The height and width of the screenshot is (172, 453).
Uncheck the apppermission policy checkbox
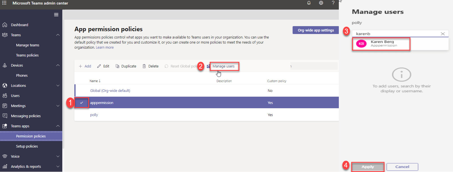pos(81,103)
